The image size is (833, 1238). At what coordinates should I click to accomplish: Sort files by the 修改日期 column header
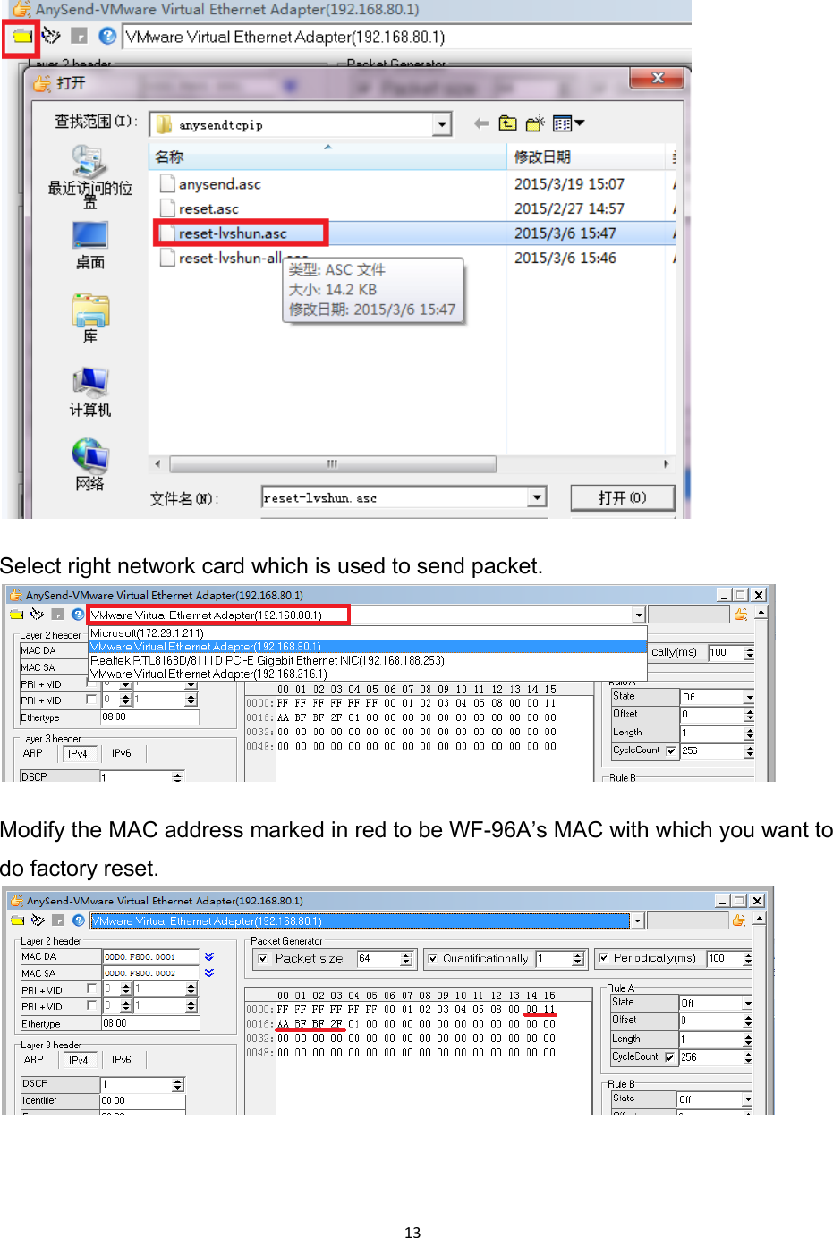pyautogui.click(x=588, y=157)
